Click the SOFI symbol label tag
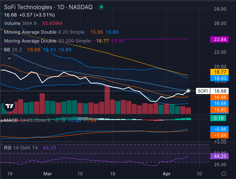 point(202,91)
